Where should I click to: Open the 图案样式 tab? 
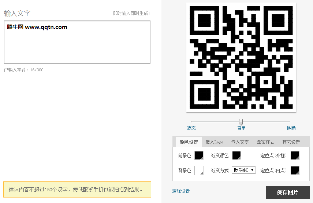coord(265,142)
